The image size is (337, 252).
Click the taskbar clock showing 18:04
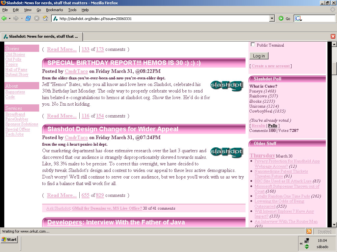[x=323, y=241]
